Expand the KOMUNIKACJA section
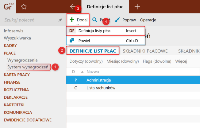The height and width of the screenshot is (128, 200). click(x=18, y=112)
